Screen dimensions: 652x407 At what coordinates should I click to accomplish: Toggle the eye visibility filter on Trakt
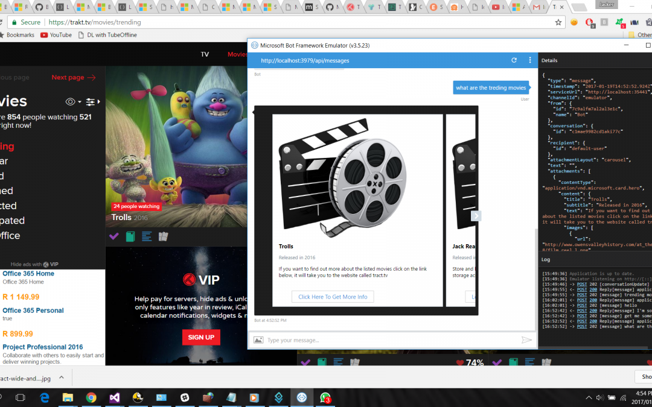(71, 102)
